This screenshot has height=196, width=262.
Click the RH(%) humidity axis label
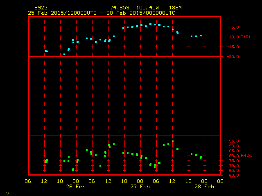point(246,156)
